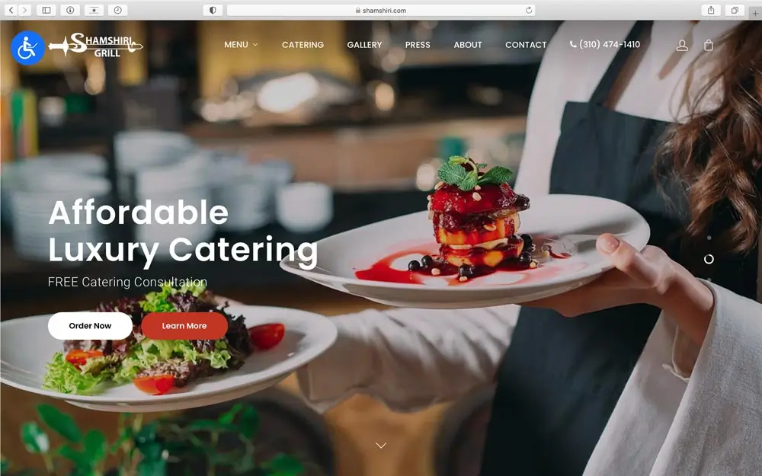The width and height of the screenshot is (762, 476).
Task: Click the white Order Now button
Action: [90, 325]
